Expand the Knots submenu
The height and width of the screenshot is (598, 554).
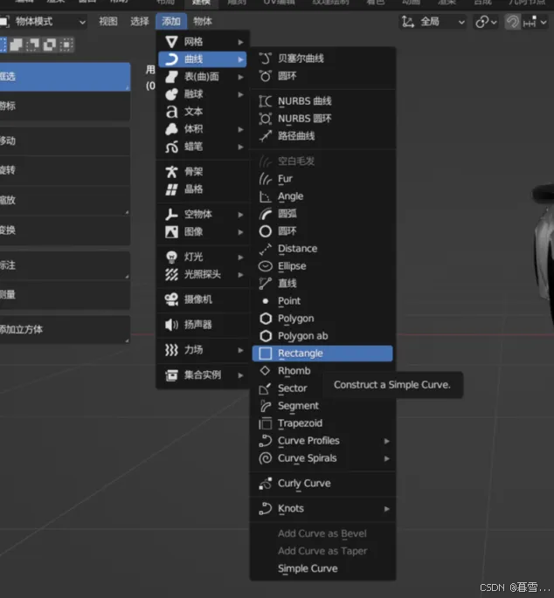coord(322,509)
